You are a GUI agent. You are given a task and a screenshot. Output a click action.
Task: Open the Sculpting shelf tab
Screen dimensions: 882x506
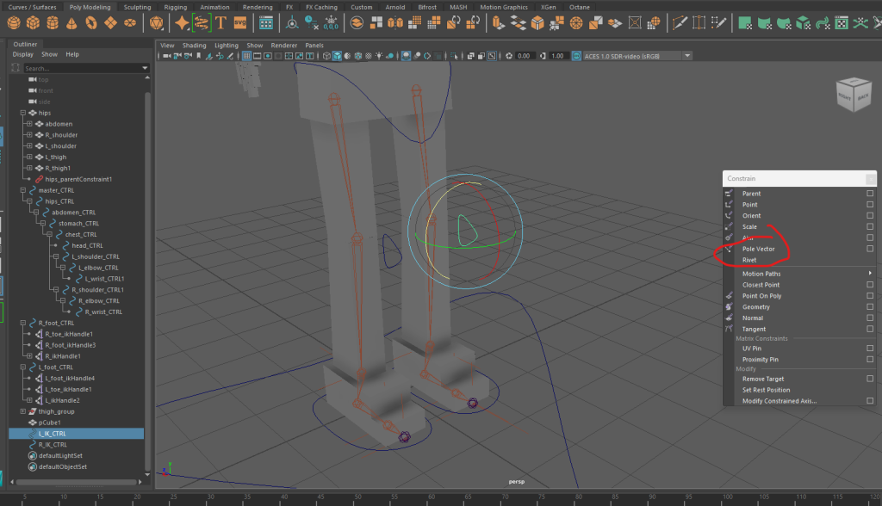click(x=137, y=7)
